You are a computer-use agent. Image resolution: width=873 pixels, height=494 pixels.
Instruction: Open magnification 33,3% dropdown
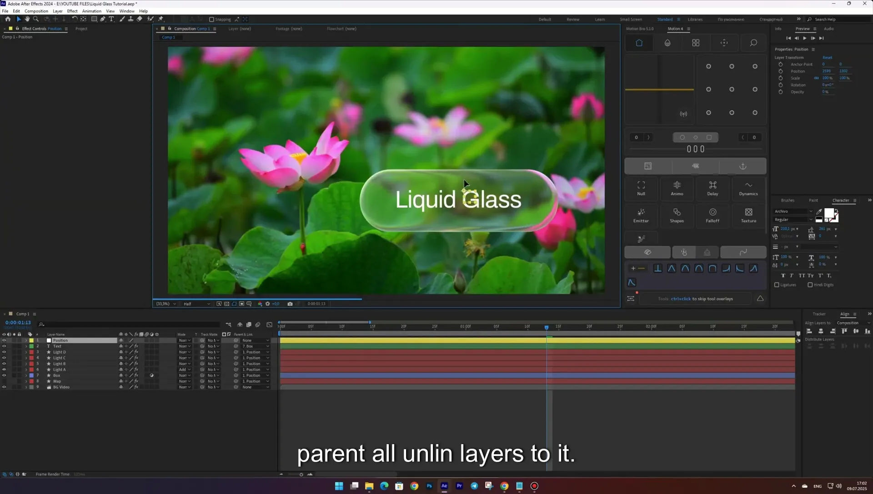point(166,304)
